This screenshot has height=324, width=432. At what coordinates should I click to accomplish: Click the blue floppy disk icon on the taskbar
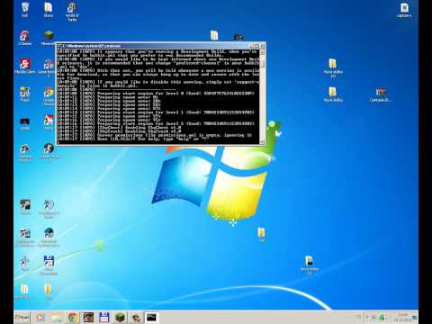coord(104,318)
